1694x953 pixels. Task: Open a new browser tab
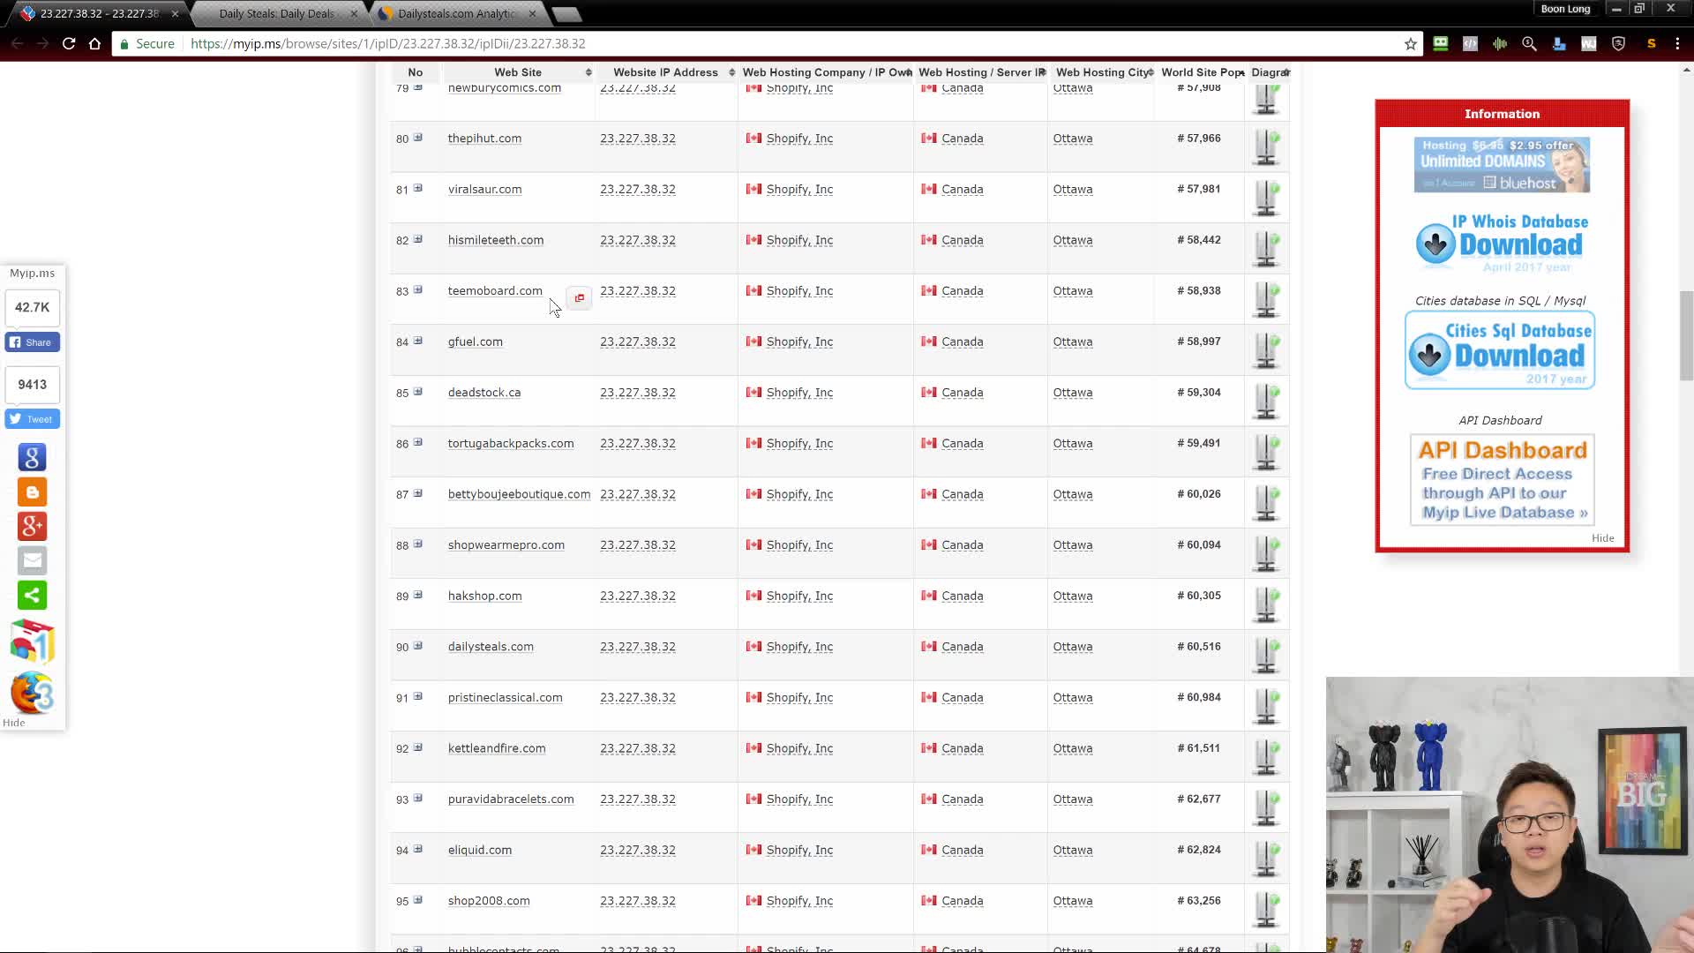(x=566, y=13)
